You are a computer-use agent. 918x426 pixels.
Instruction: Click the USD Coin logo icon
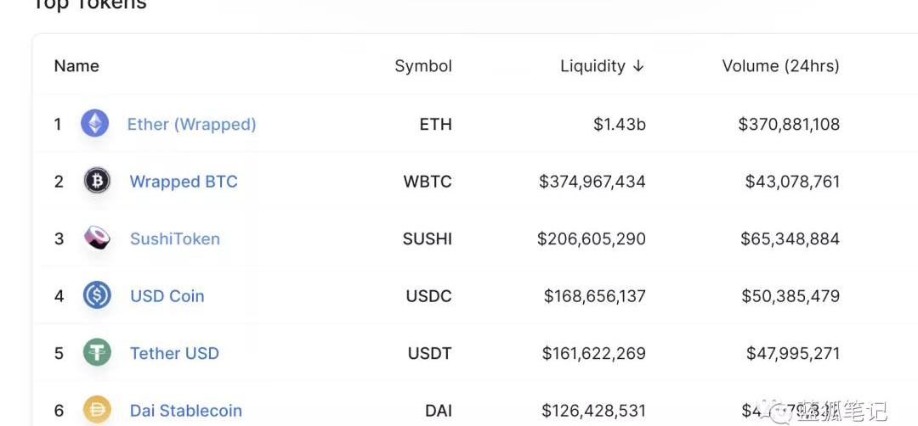coord(97,295)
